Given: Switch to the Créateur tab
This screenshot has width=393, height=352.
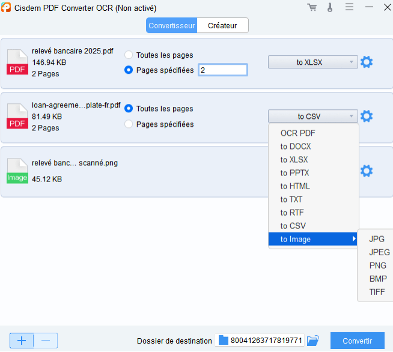Looking at the screenshot, I should click(x=222, y=25).
